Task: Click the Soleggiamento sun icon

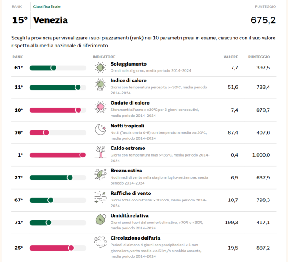Action: point(100,67)
